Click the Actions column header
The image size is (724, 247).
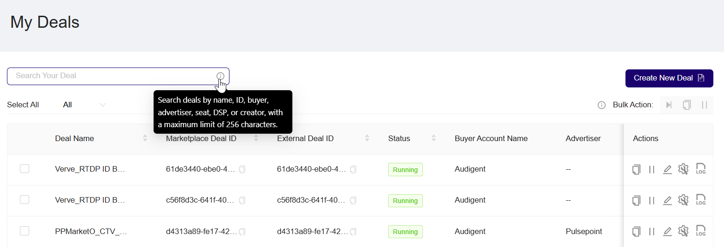645,138
